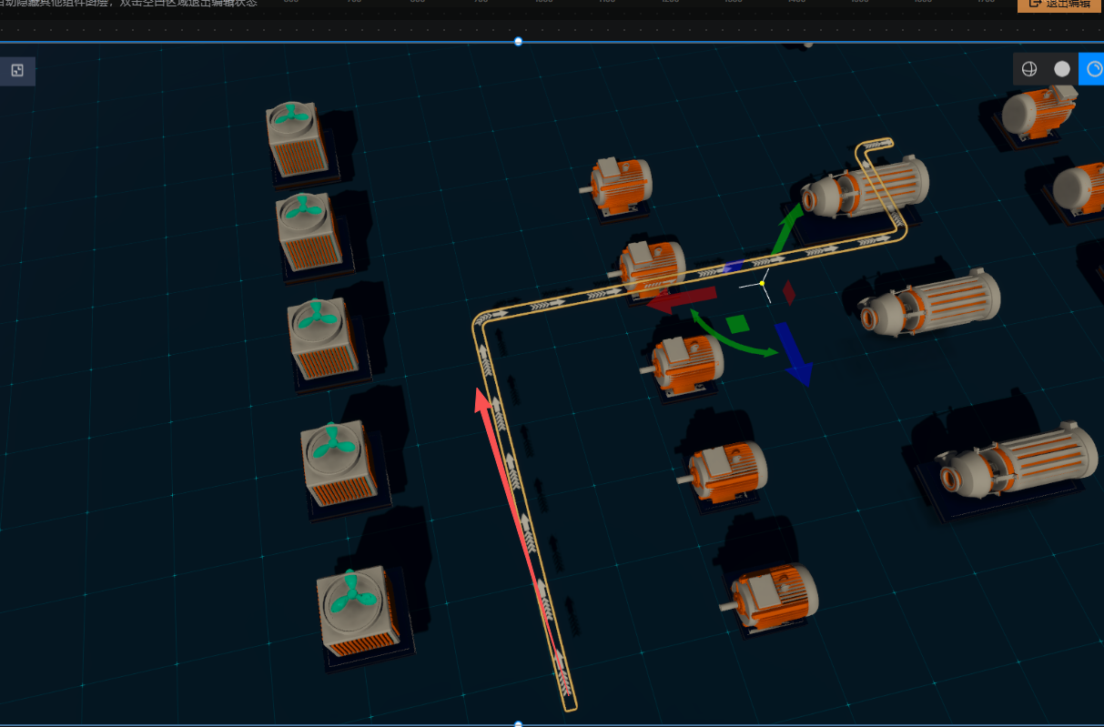Click the bottom center resize handle of canvas
The width and height of the screenshot is (1104, 727).
519,724
